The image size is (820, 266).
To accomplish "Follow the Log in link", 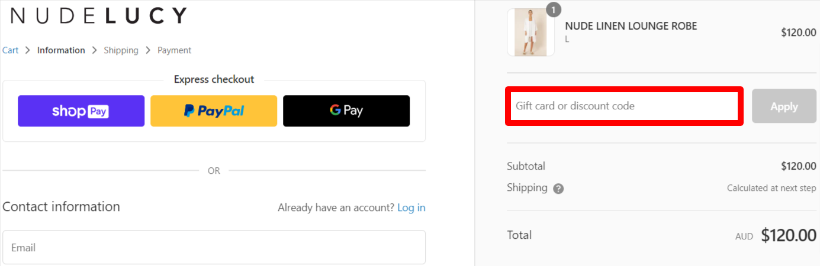I will [x=411, y=207].
